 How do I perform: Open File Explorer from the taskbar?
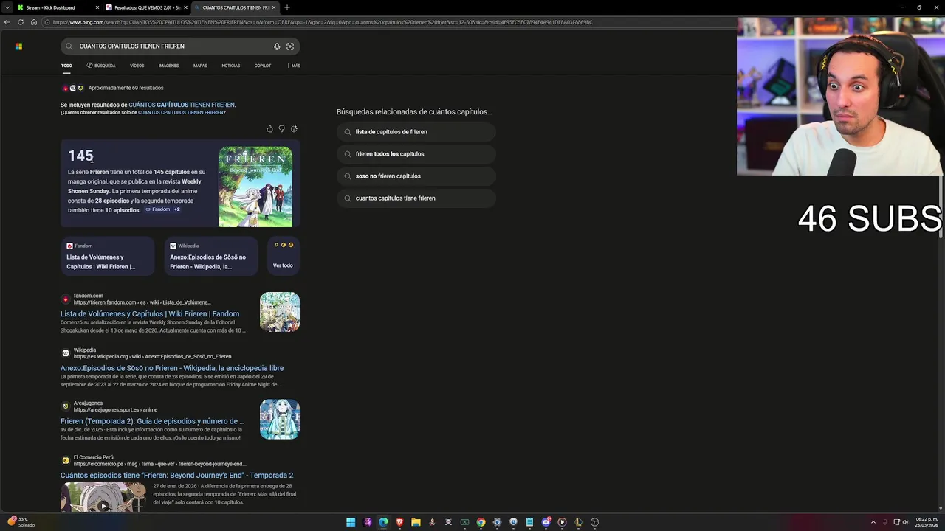[x=416, y=522]
